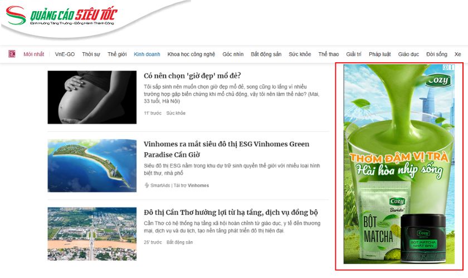468x278 pixels.
Task: Open the Đô thị Cần Thơ hưởng lợi article
Action: [231, 212]
